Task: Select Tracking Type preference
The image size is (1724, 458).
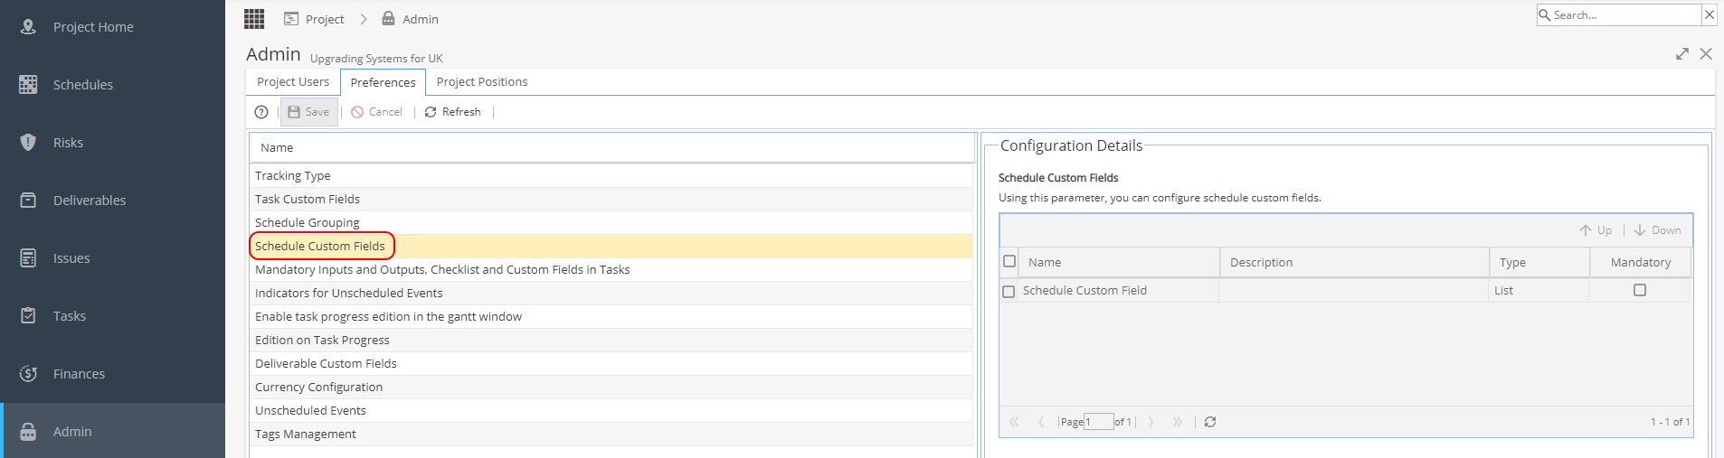Action: 611,175
